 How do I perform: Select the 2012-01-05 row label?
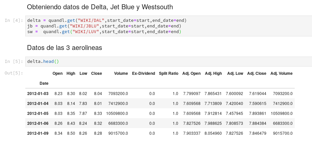point(38,114)
